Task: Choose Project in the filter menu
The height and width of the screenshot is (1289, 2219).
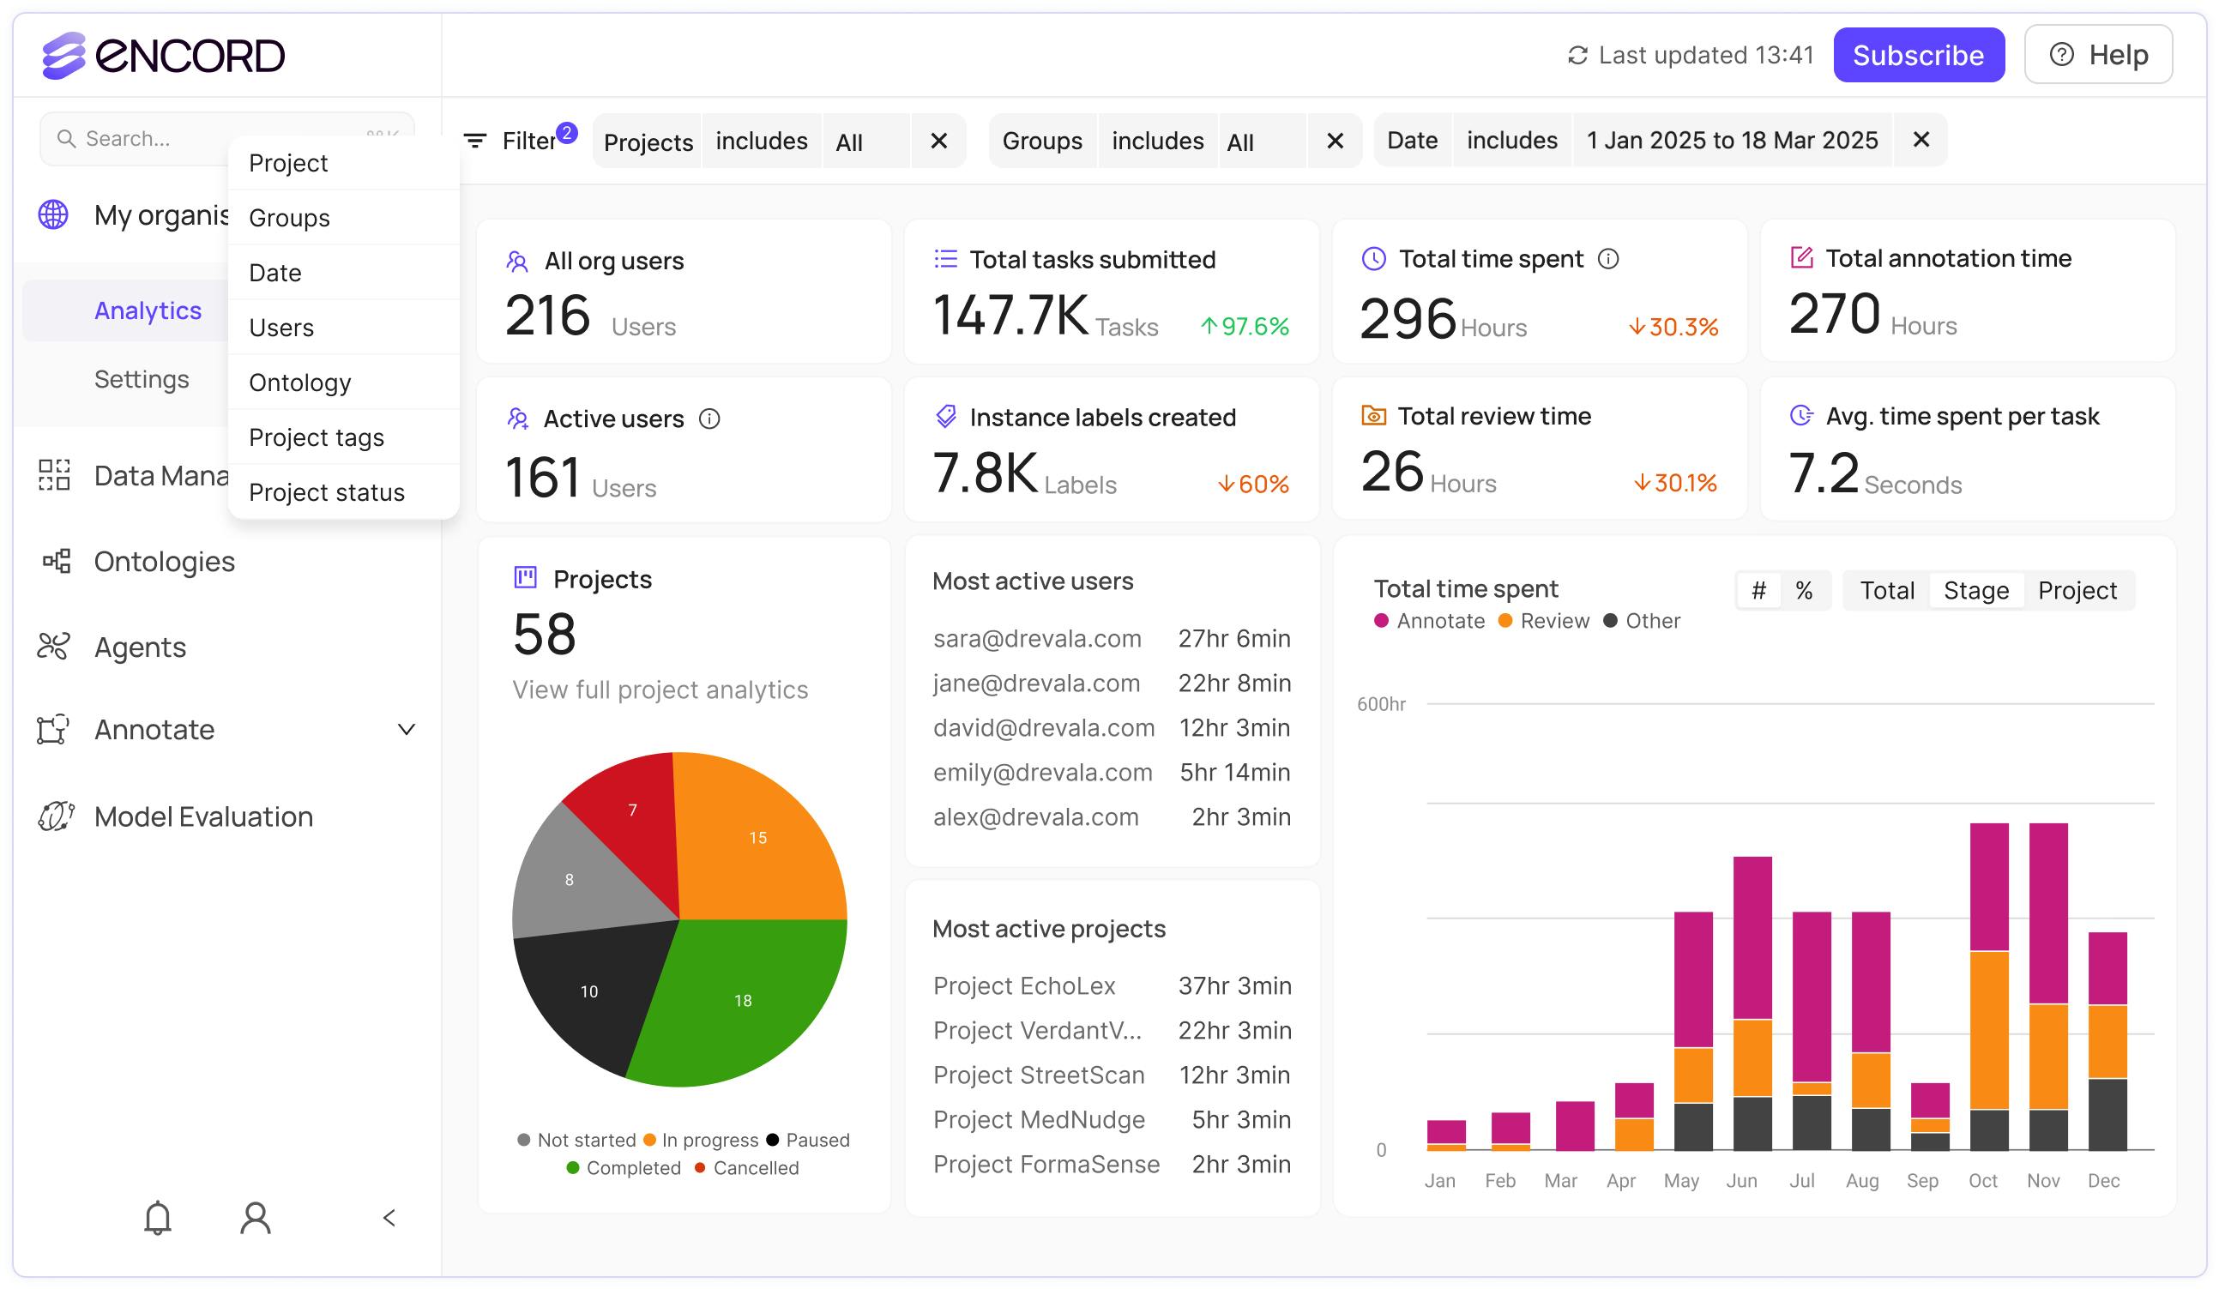Action: (x=343, y=163)
